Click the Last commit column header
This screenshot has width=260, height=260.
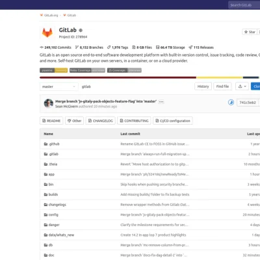tap(130, 134)
